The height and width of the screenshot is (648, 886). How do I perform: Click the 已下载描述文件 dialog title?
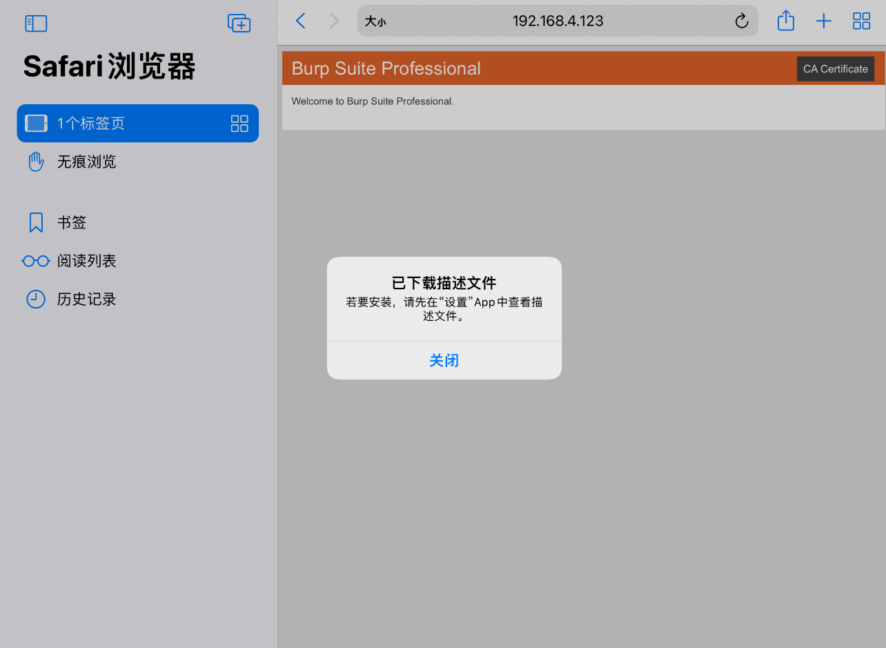point(444,282)
